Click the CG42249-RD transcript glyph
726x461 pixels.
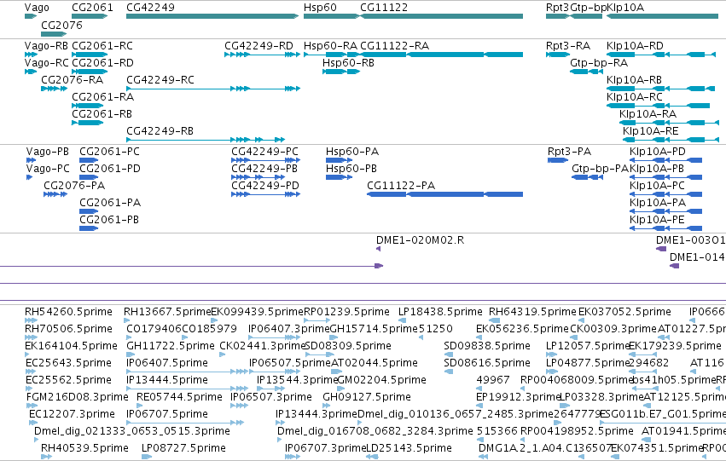pyautogui.click(x=263, y=55)
